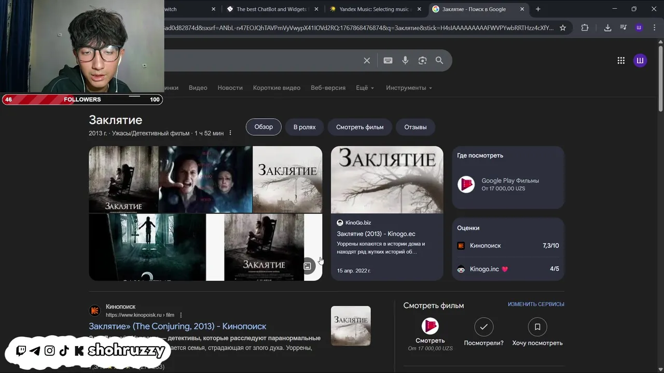Bookmark this page with the star
664x373 pixels.
point(563,27)
